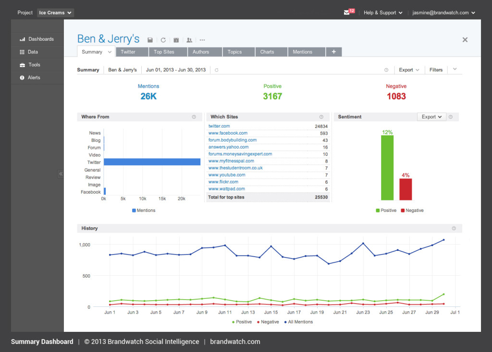Toggle Negative series in the History legend
492x352 pixels.
pyautogui.click(x=268, y=322)
